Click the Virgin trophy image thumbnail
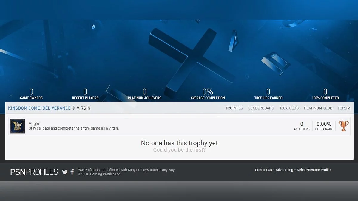358x201 pixels. click(x=17, y=126)
